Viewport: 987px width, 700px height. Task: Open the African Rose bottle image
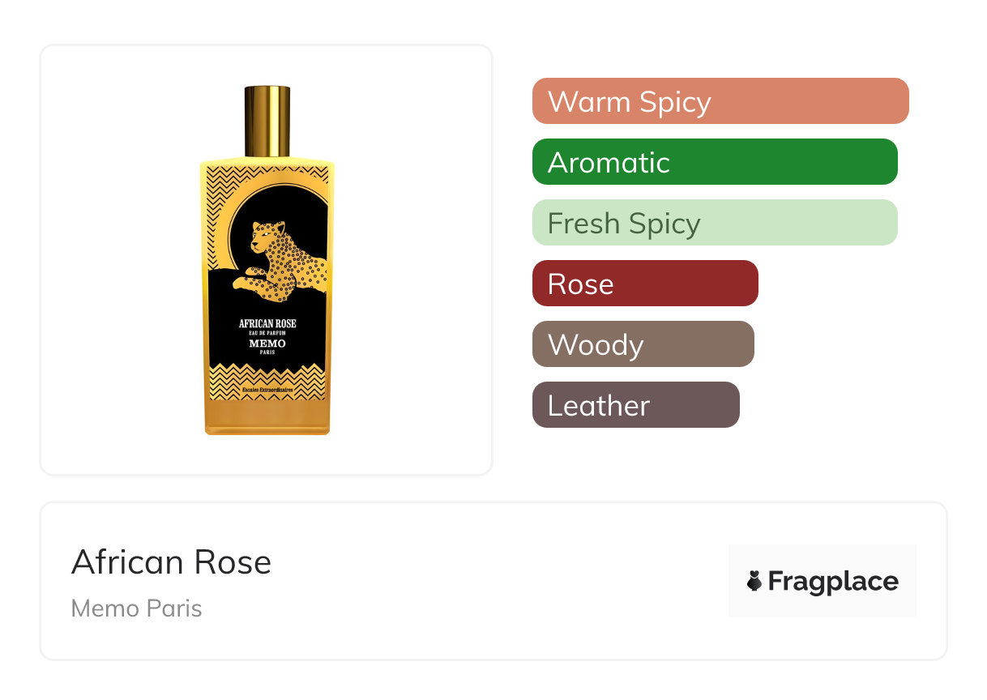coord(267,259)
